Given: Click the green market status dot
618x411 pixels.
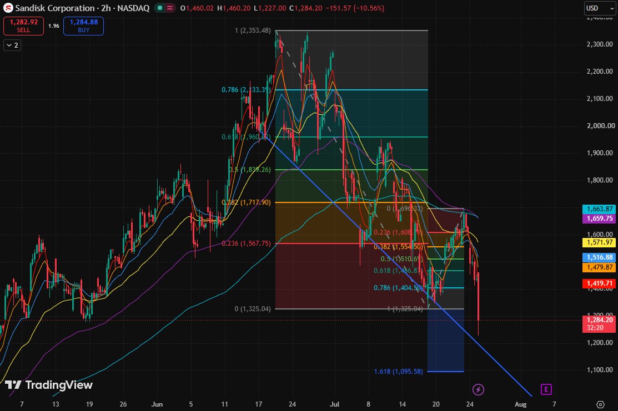Looking at the screenshot, I should (159, 8).
